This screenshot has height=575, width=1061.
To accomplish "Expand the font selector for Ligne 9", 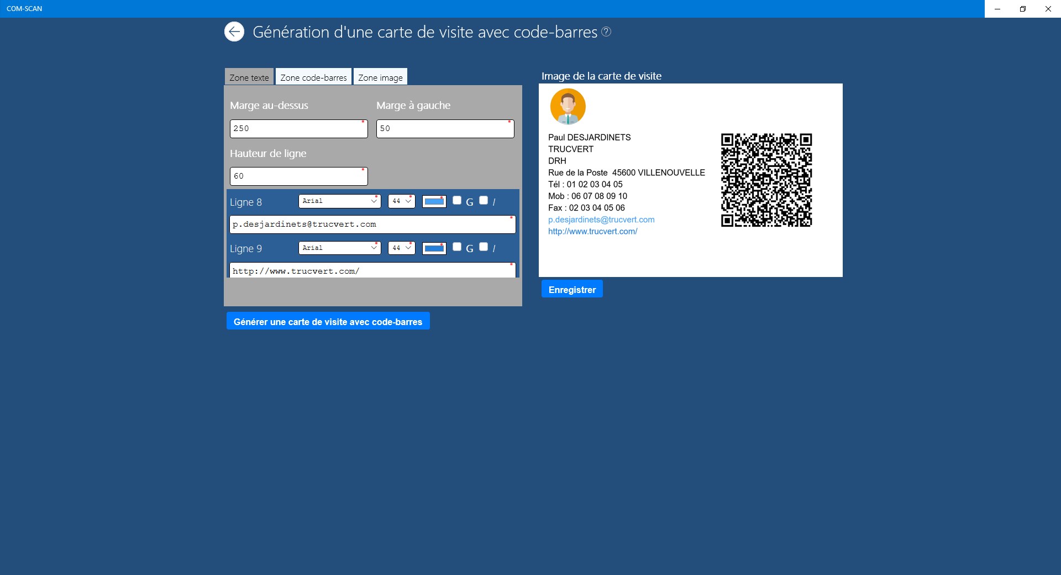I will click(339, 248).
